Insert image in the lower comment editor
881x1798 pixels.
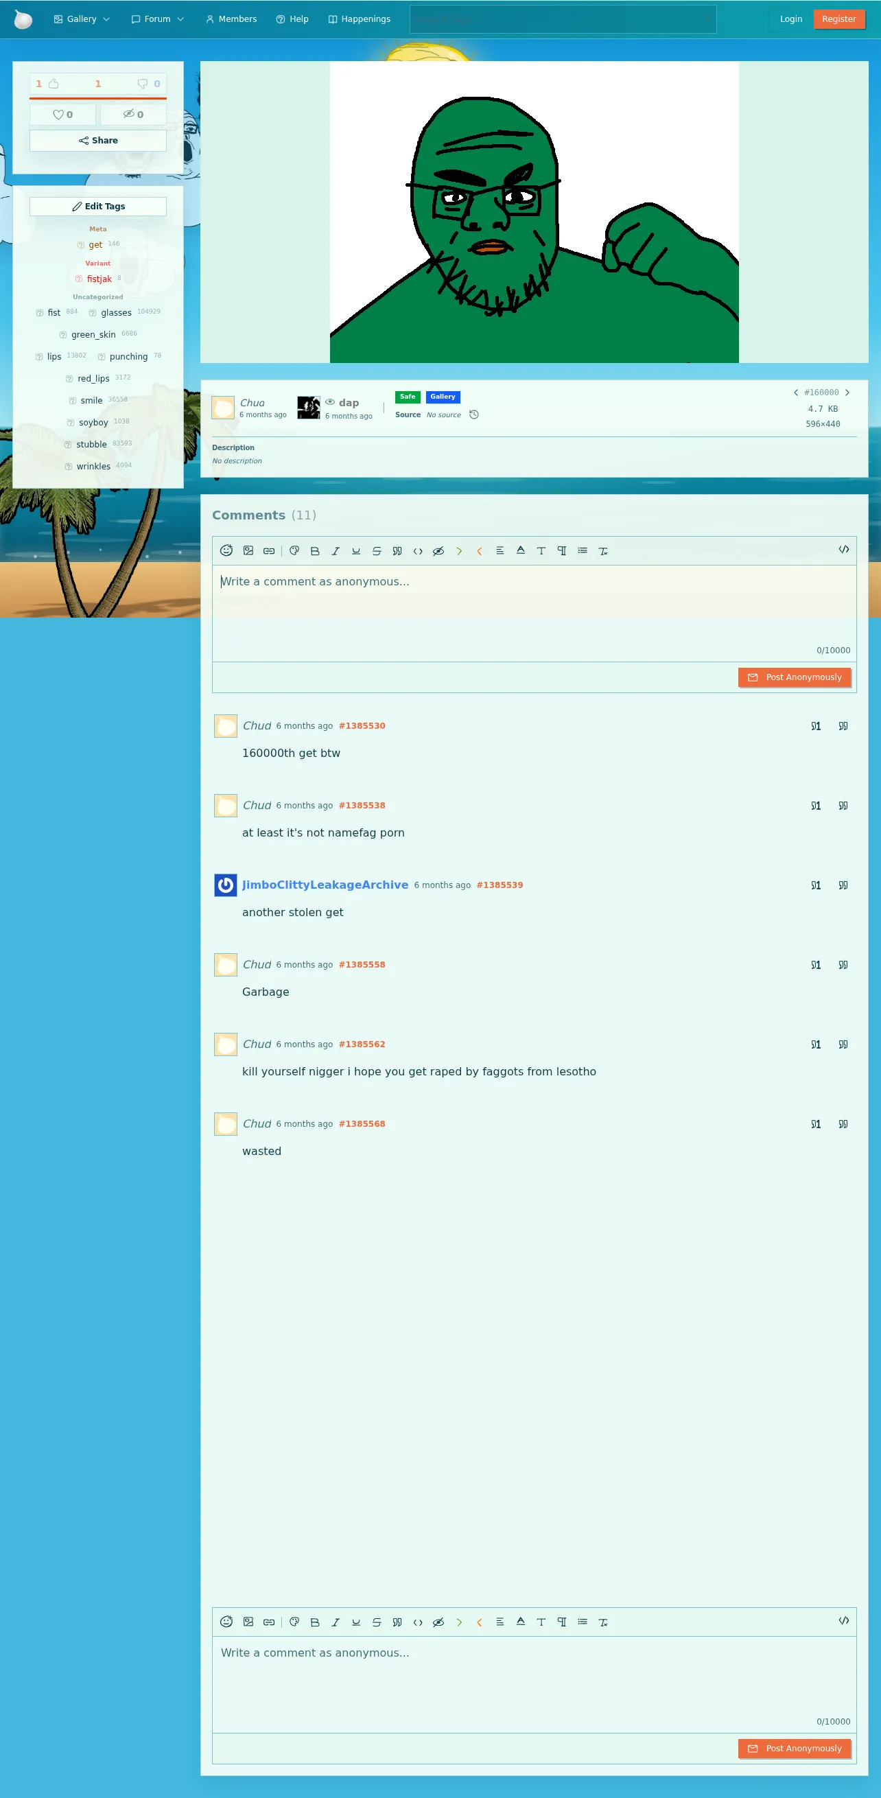click(x=248, y=1622)
